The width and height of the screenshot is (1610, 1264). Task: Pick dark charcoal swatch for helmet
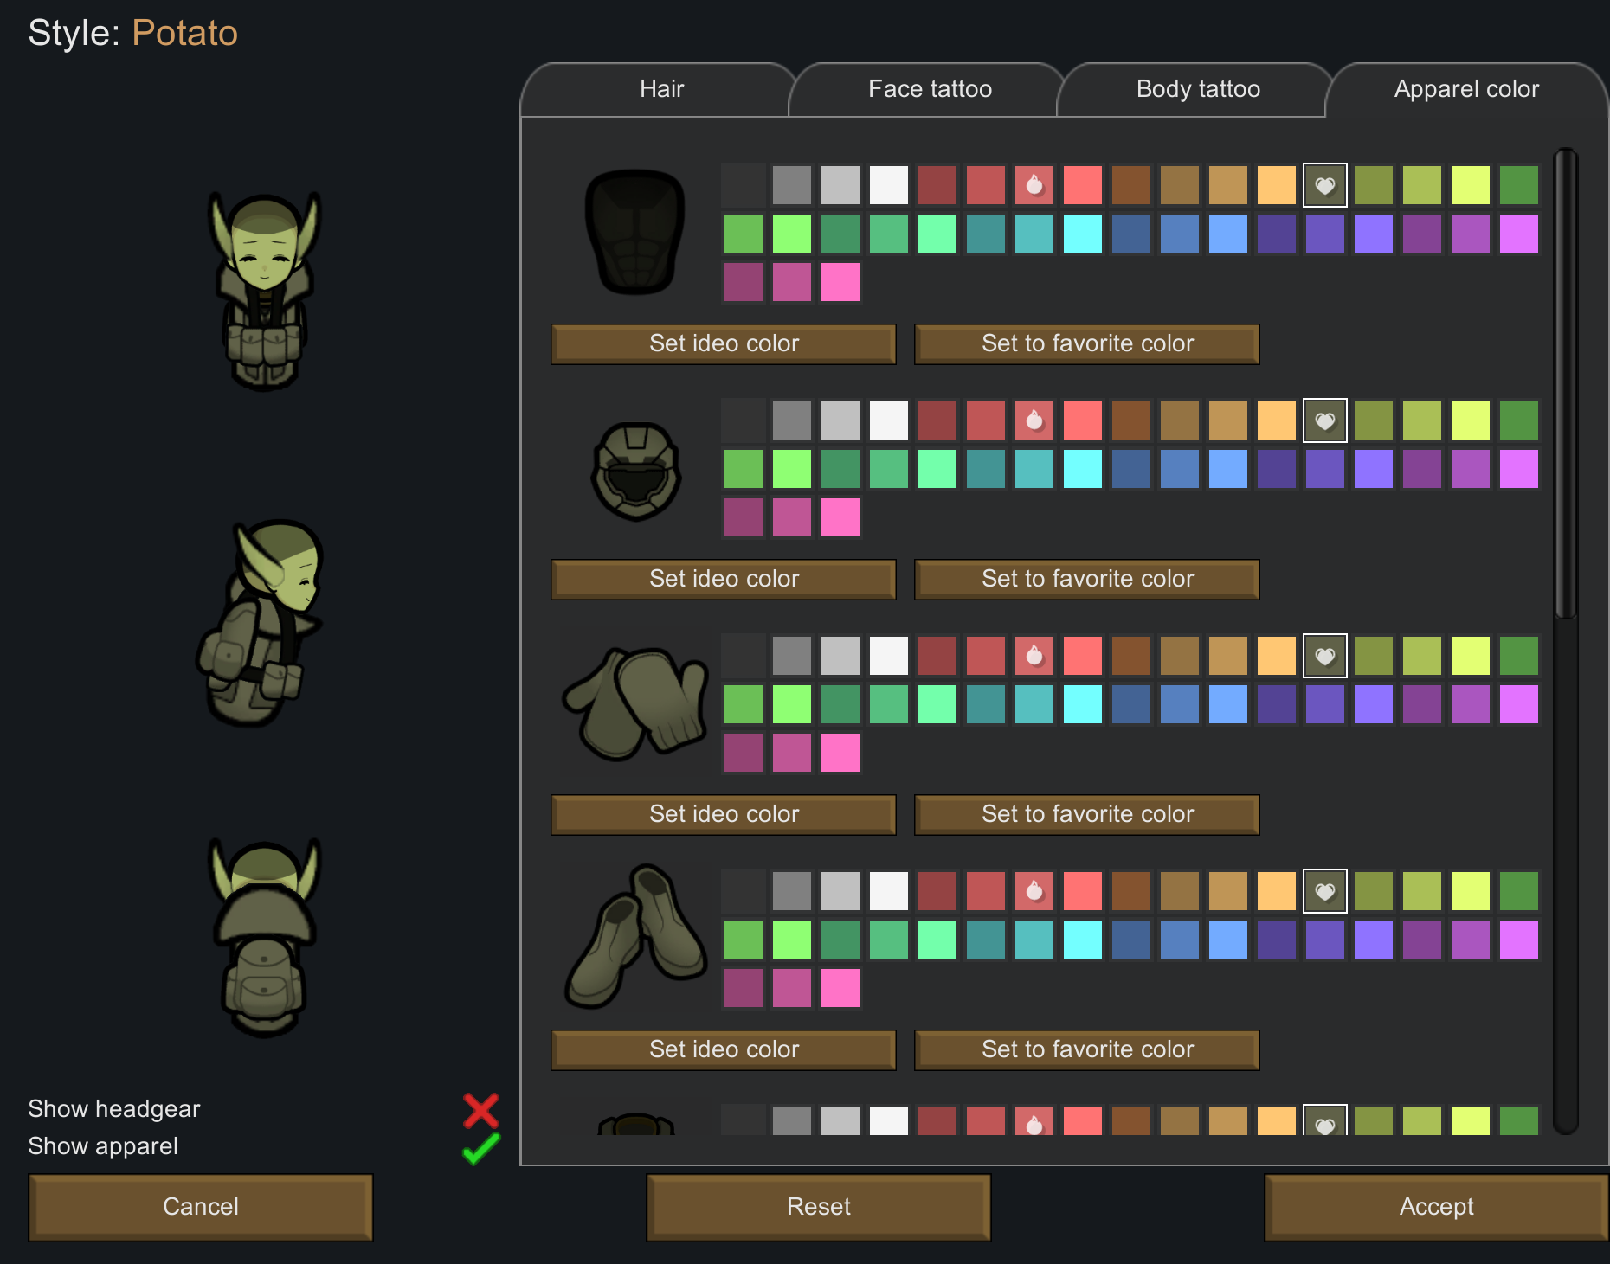[744, 420]
